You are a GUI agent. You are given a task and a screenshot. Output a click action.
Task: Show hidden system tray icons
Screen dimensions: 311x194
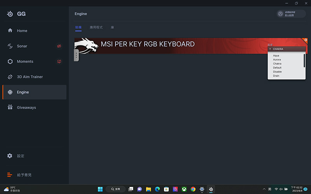click(x=264, y=189)
